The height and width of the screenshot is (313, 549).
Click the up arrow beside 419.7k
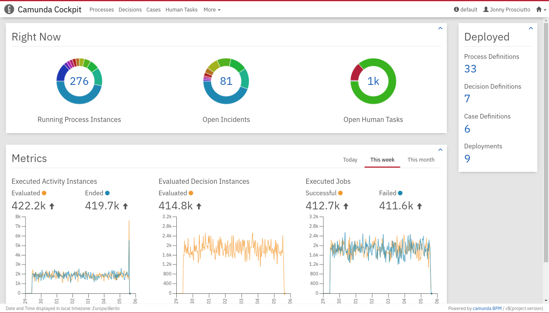(125, 206)
